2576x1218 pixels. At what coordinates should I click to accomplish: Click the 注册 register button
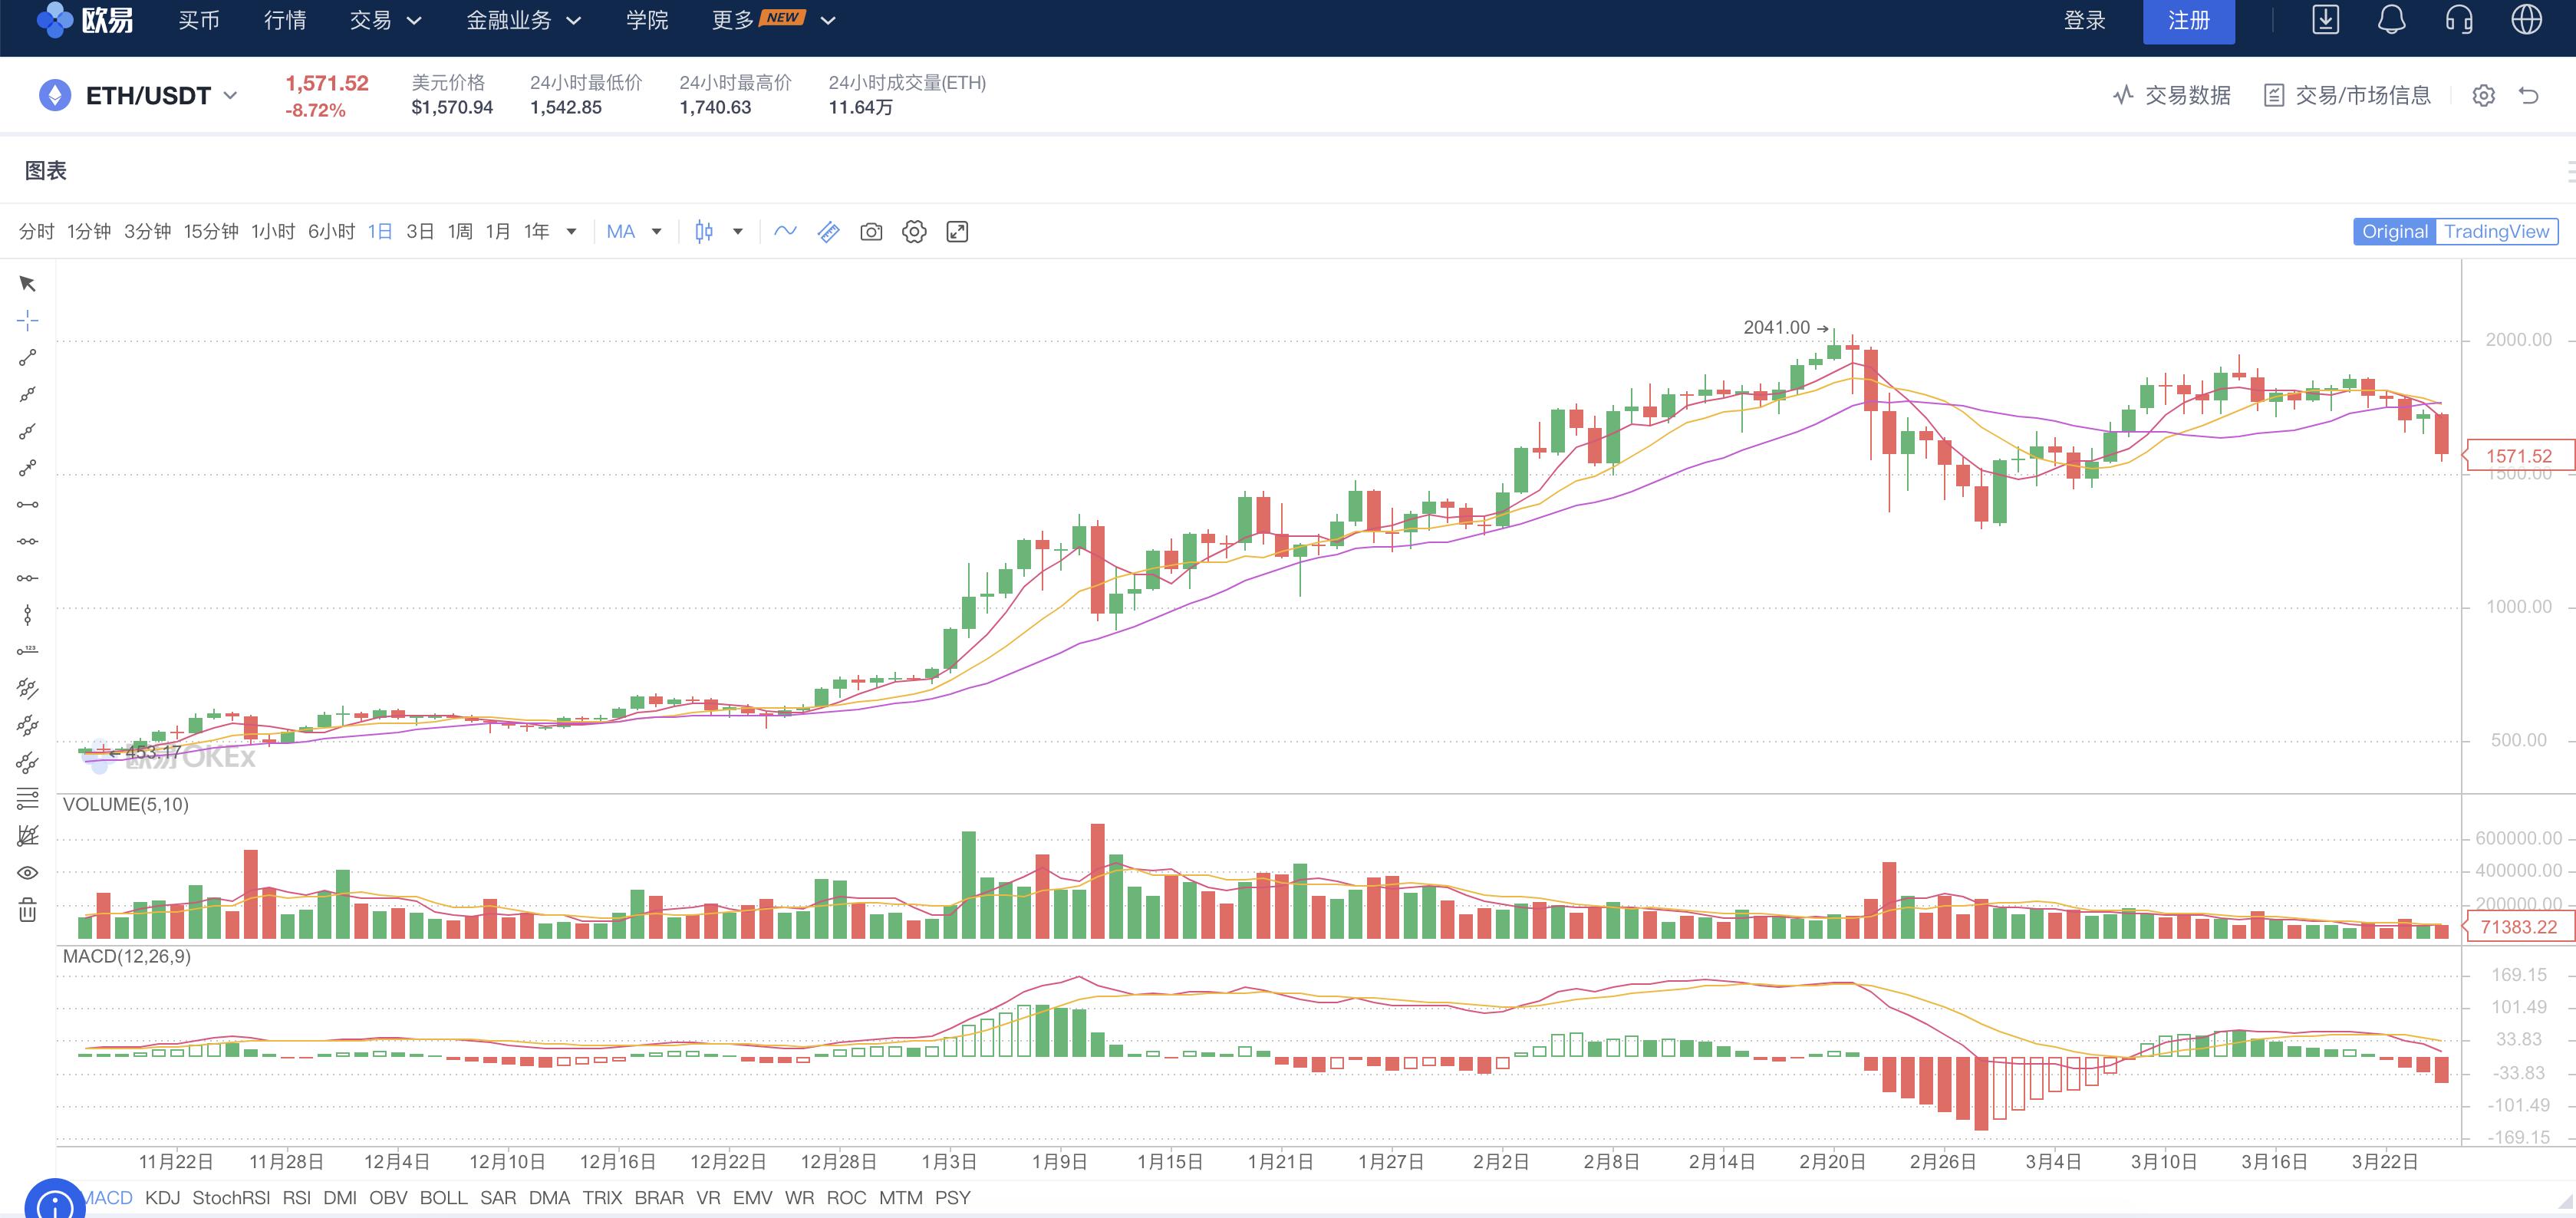click(2188, 21)
